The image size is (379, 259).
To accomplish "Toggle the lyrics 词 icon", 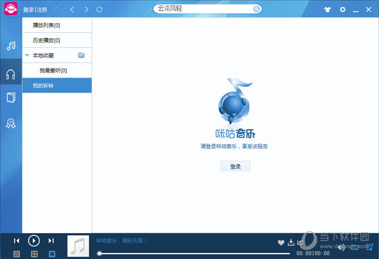I will click(x=52, y=254).
